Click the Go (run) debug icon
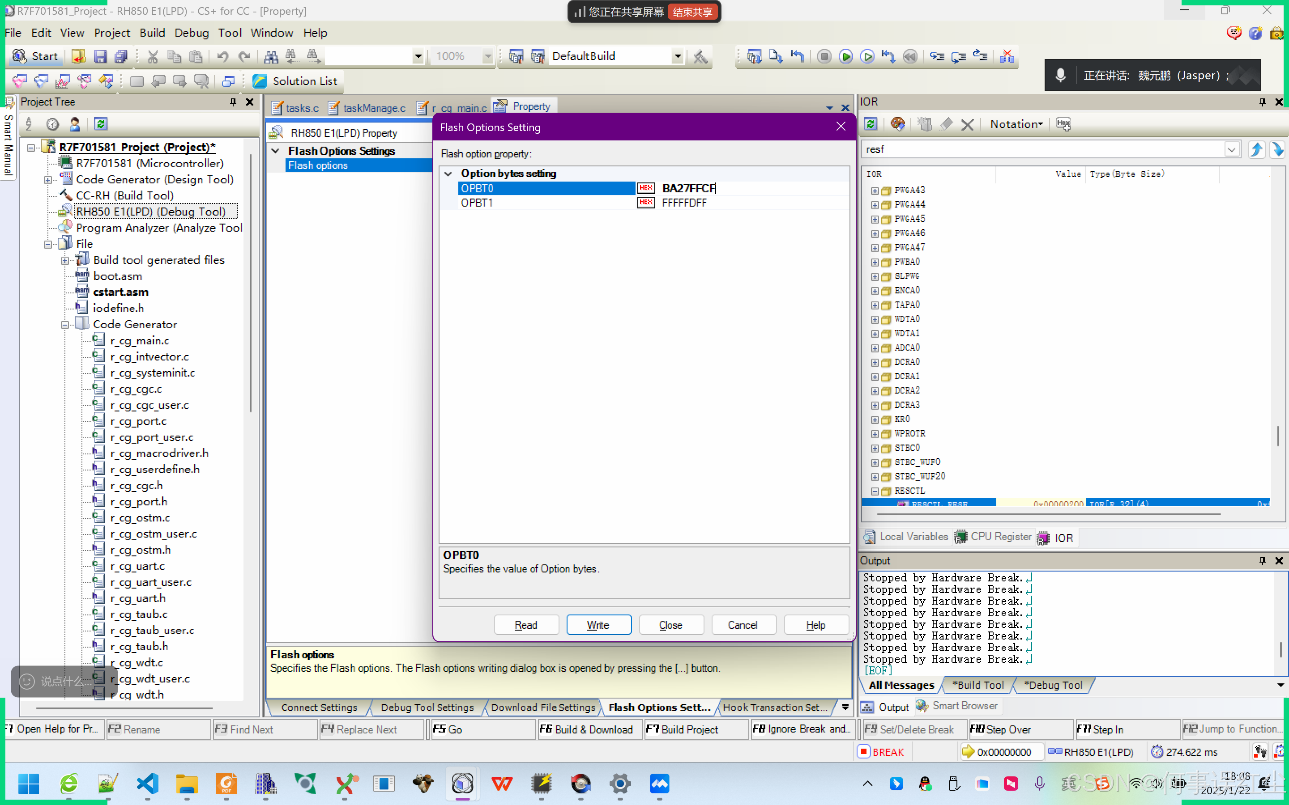The height and width of the screenshot is (805, 1289). click(845, 56)
